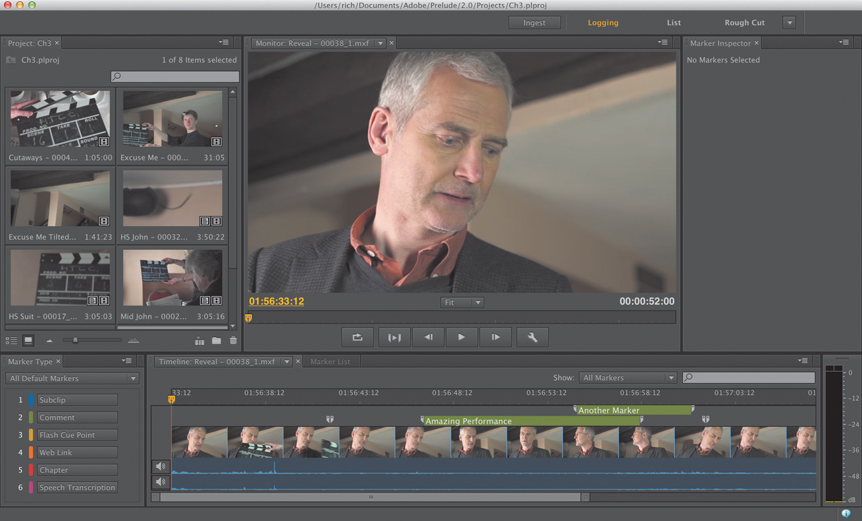Click the Ingest button

534,23
